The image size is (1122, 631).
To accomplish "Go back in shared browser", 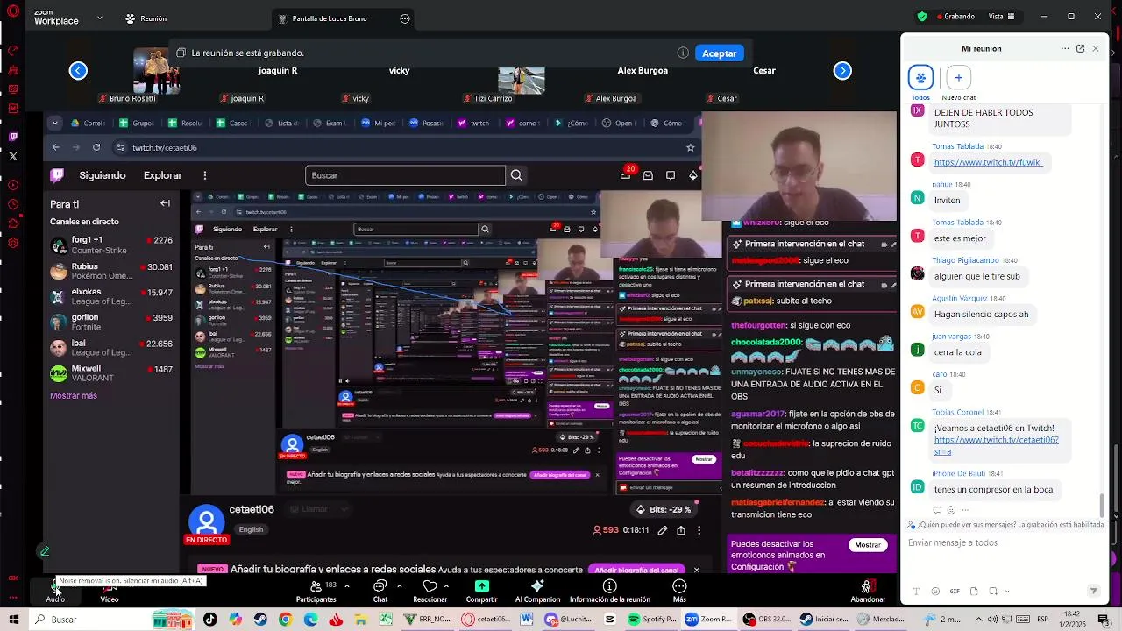I will (x=56, y=147).
